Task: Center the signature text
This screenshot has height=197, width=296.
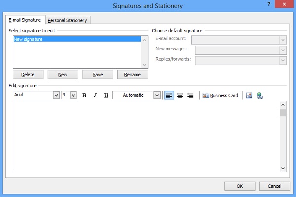Action: click(x=180, y=95)
